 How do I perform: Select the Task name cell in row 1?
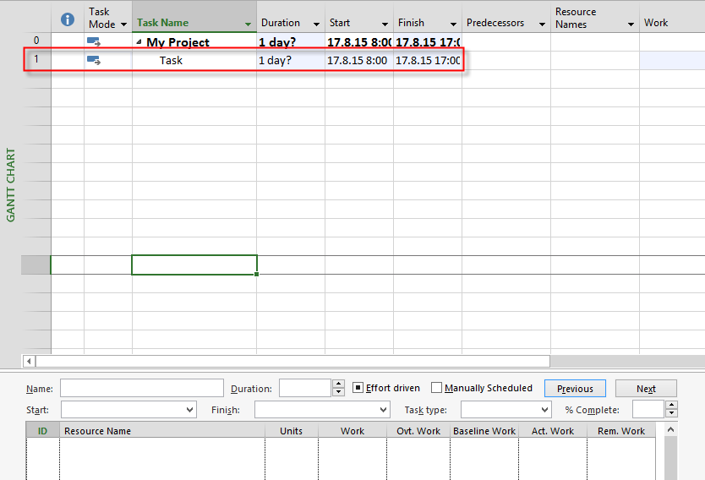(194, 61)
